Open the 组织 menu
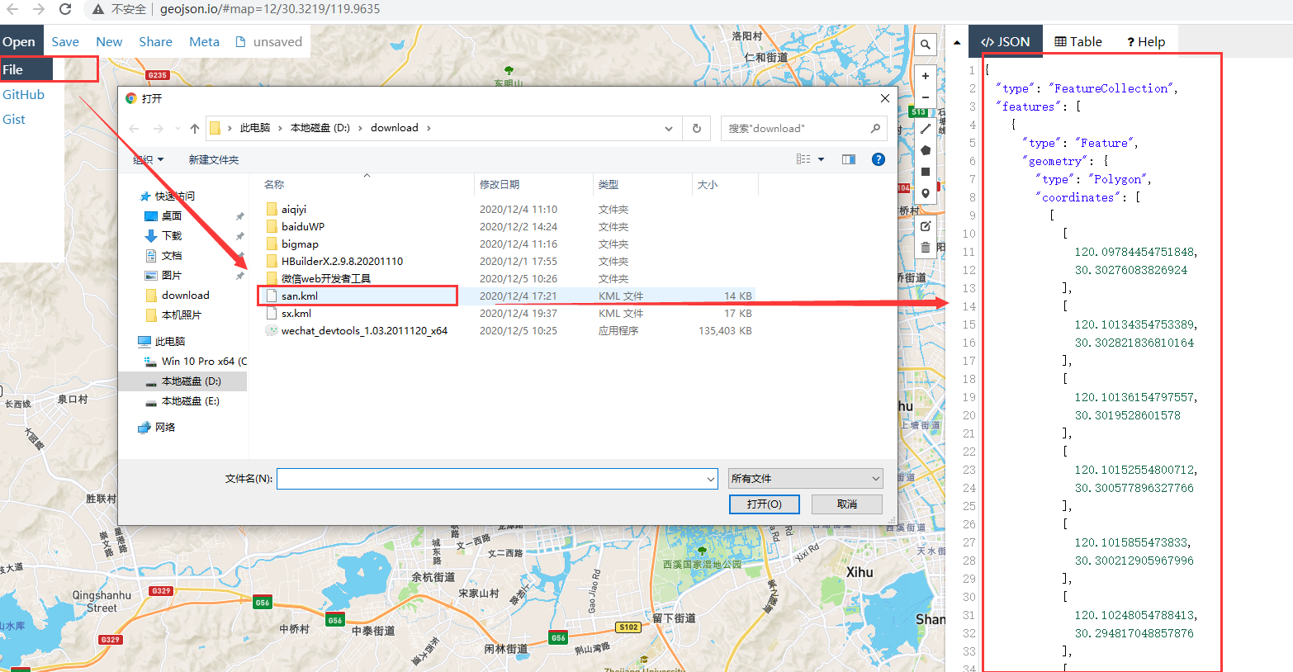 pos(149,159)
